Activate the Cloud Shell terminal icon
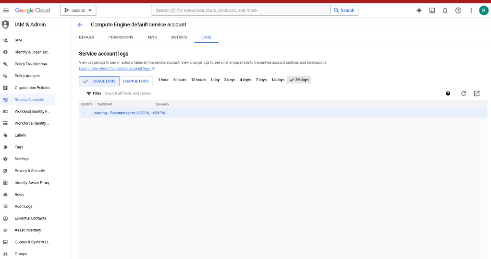The image size is (491, 259). coord(432,11)
